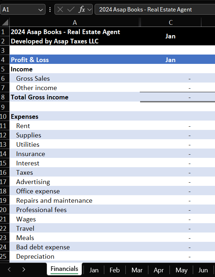Select the Depreciation label cell
215x277 pixels.
75,256
